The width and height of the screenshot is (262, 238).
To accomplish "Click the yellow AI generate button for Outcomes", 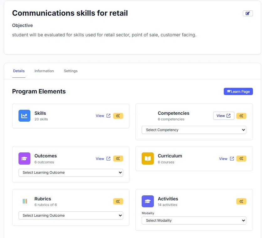I will coord(118,158).
